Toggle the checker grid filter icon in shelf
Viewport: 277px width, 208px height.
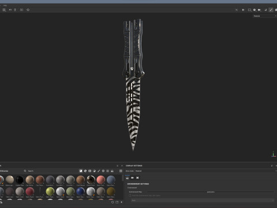(107, 171)
